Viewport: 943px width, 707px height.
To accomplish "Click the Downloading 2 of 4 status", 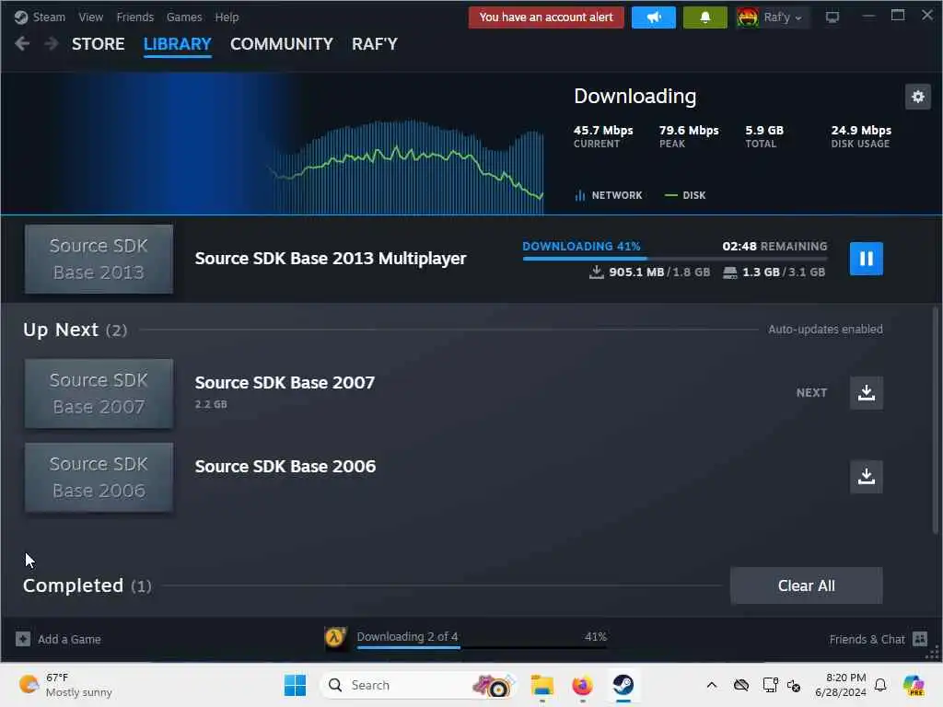I will [x=407, y=637].
